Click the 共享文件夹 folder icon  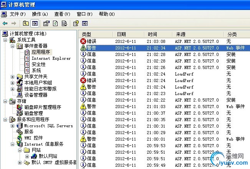(20, 77)
